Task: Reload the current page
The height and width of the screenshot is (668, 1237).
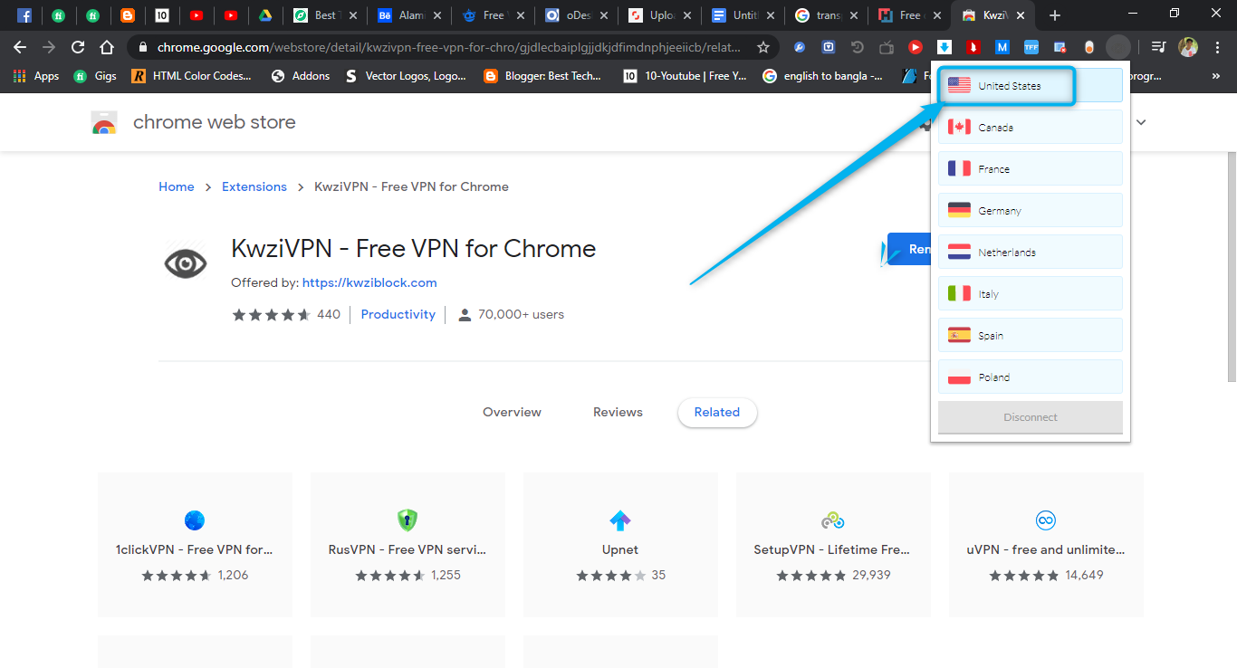Action: click(x=78, y=47)
